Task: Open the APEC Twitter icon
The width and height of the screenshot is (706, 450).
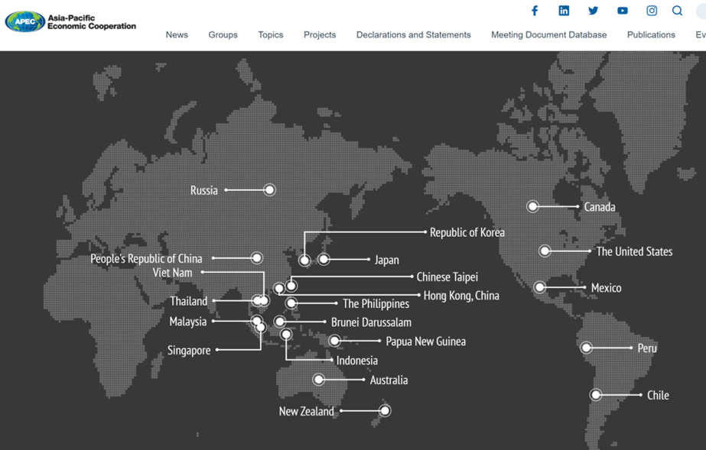Action: [594, 11]
